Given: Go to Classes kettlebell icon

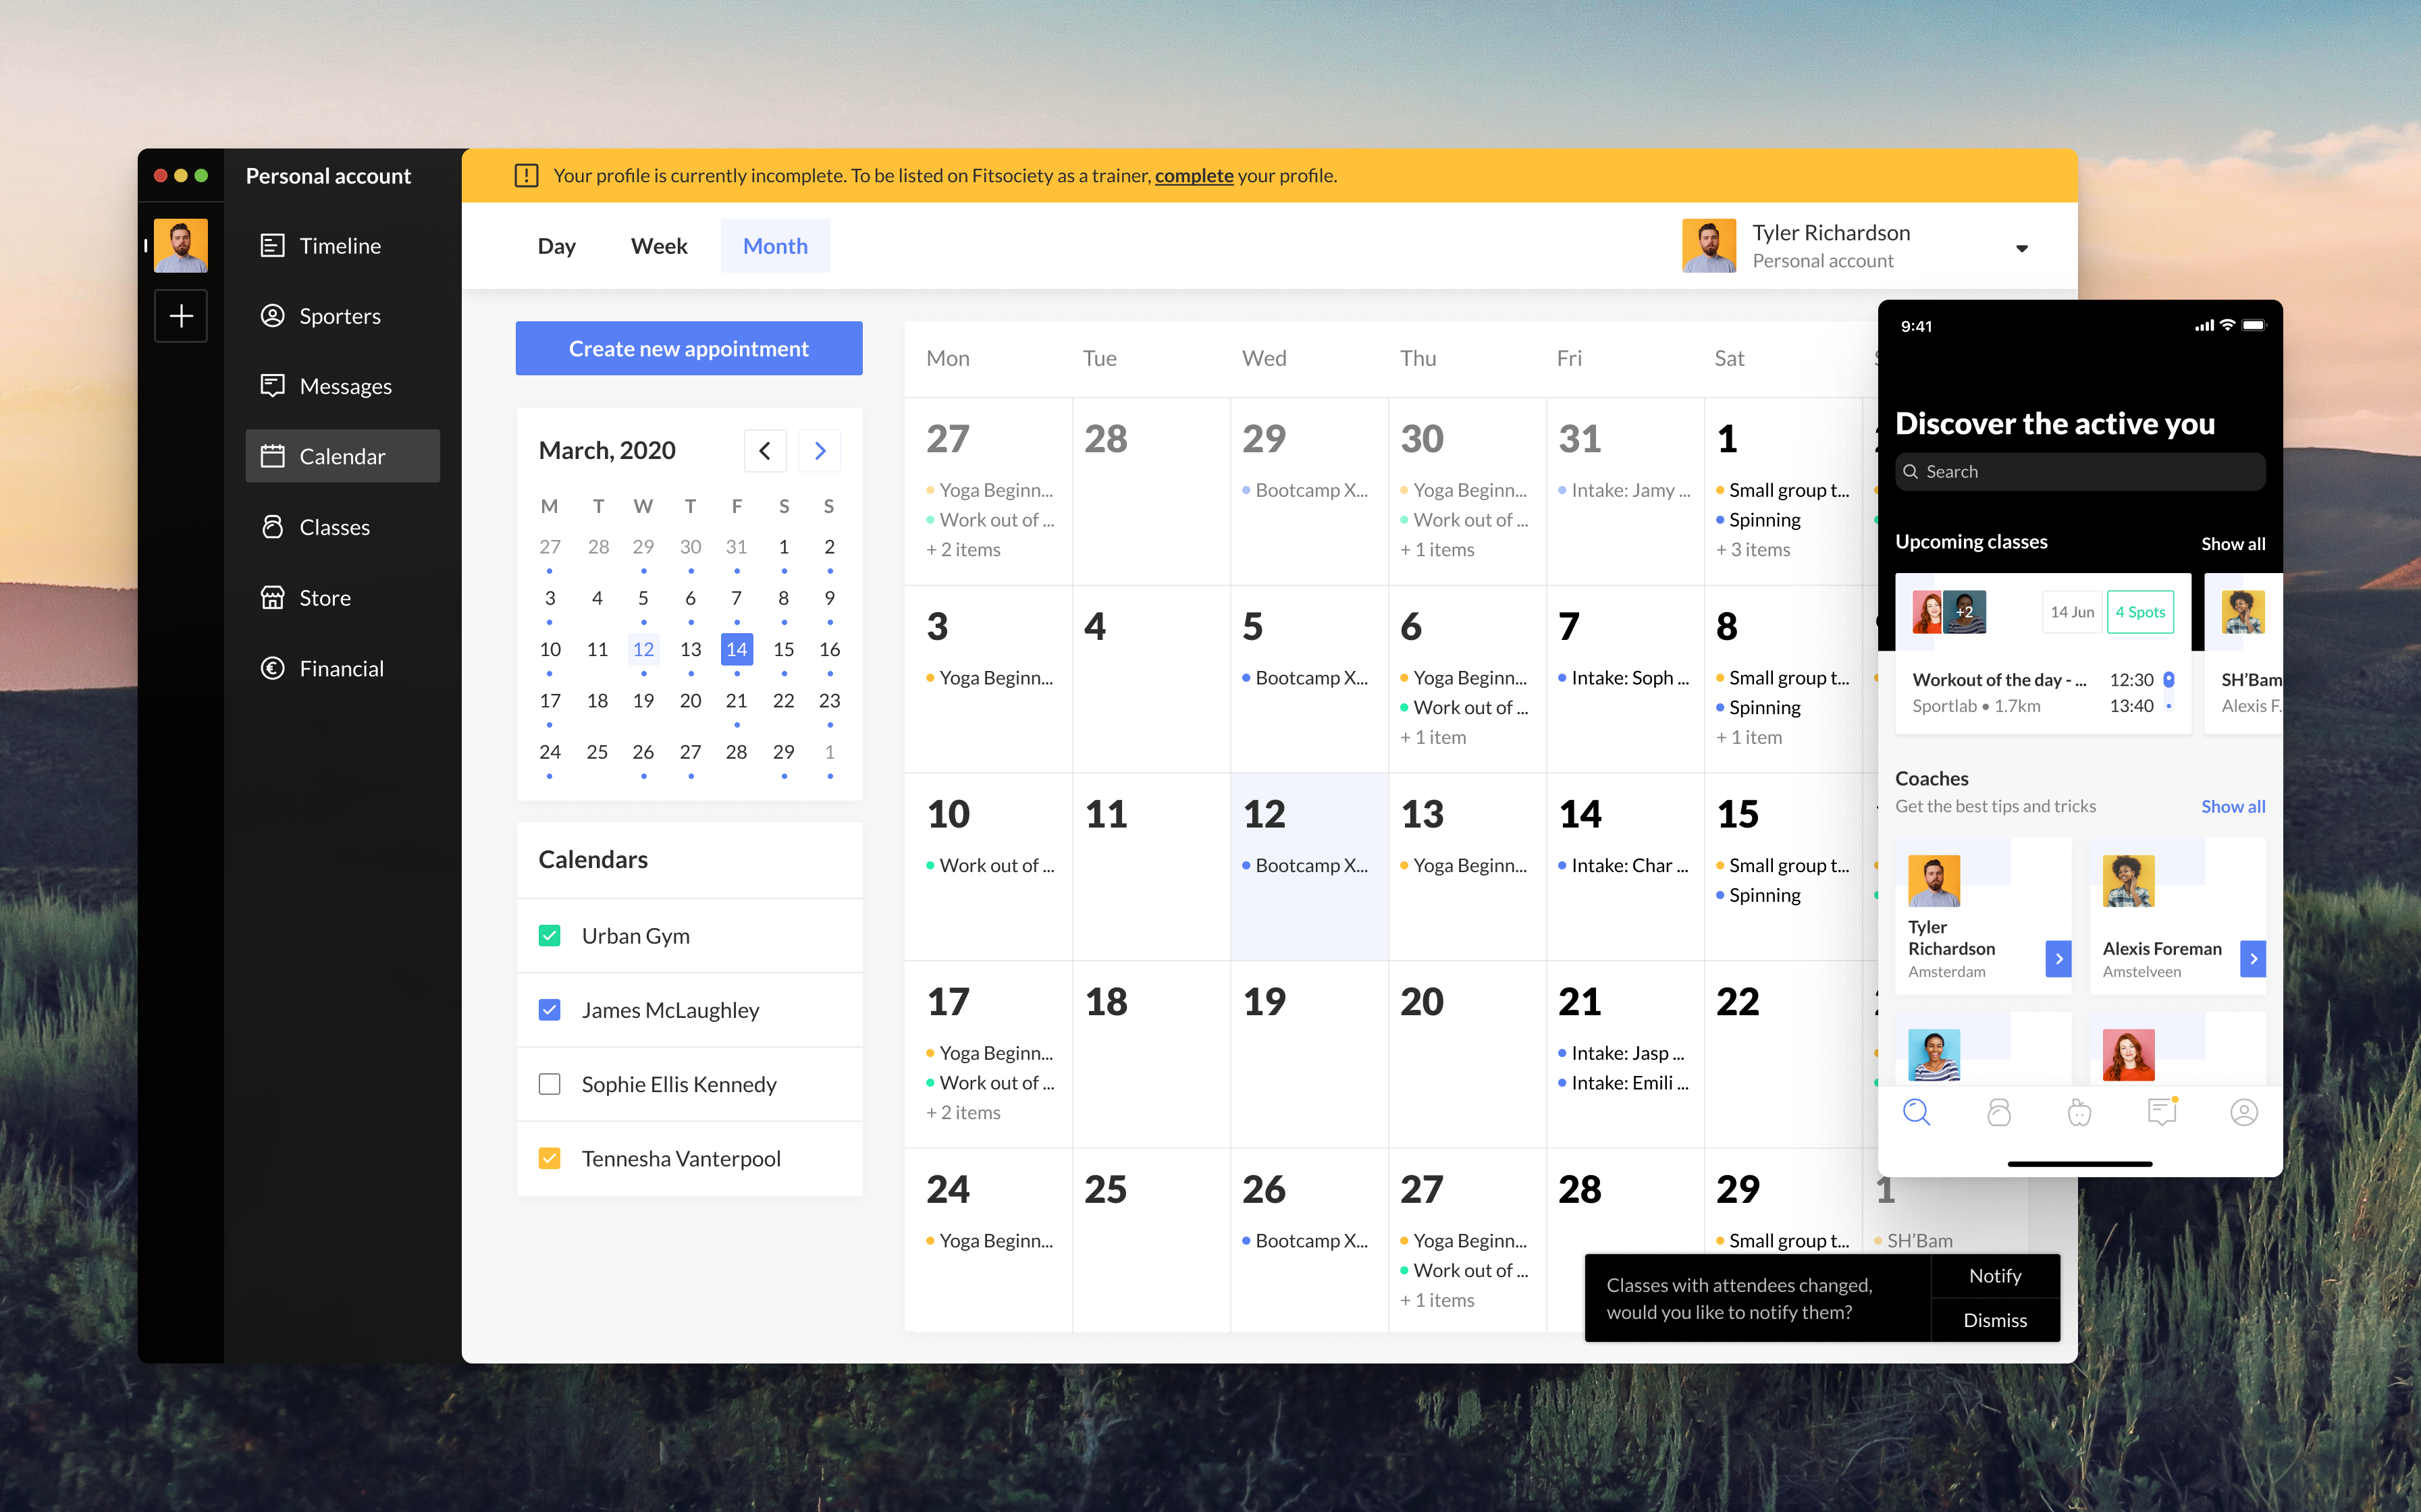Looking at the screenshot, I should tap(272, 527).
